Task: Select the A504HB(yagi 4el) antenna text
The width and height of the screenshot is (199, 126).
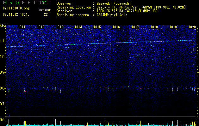Action: (112, 15)
